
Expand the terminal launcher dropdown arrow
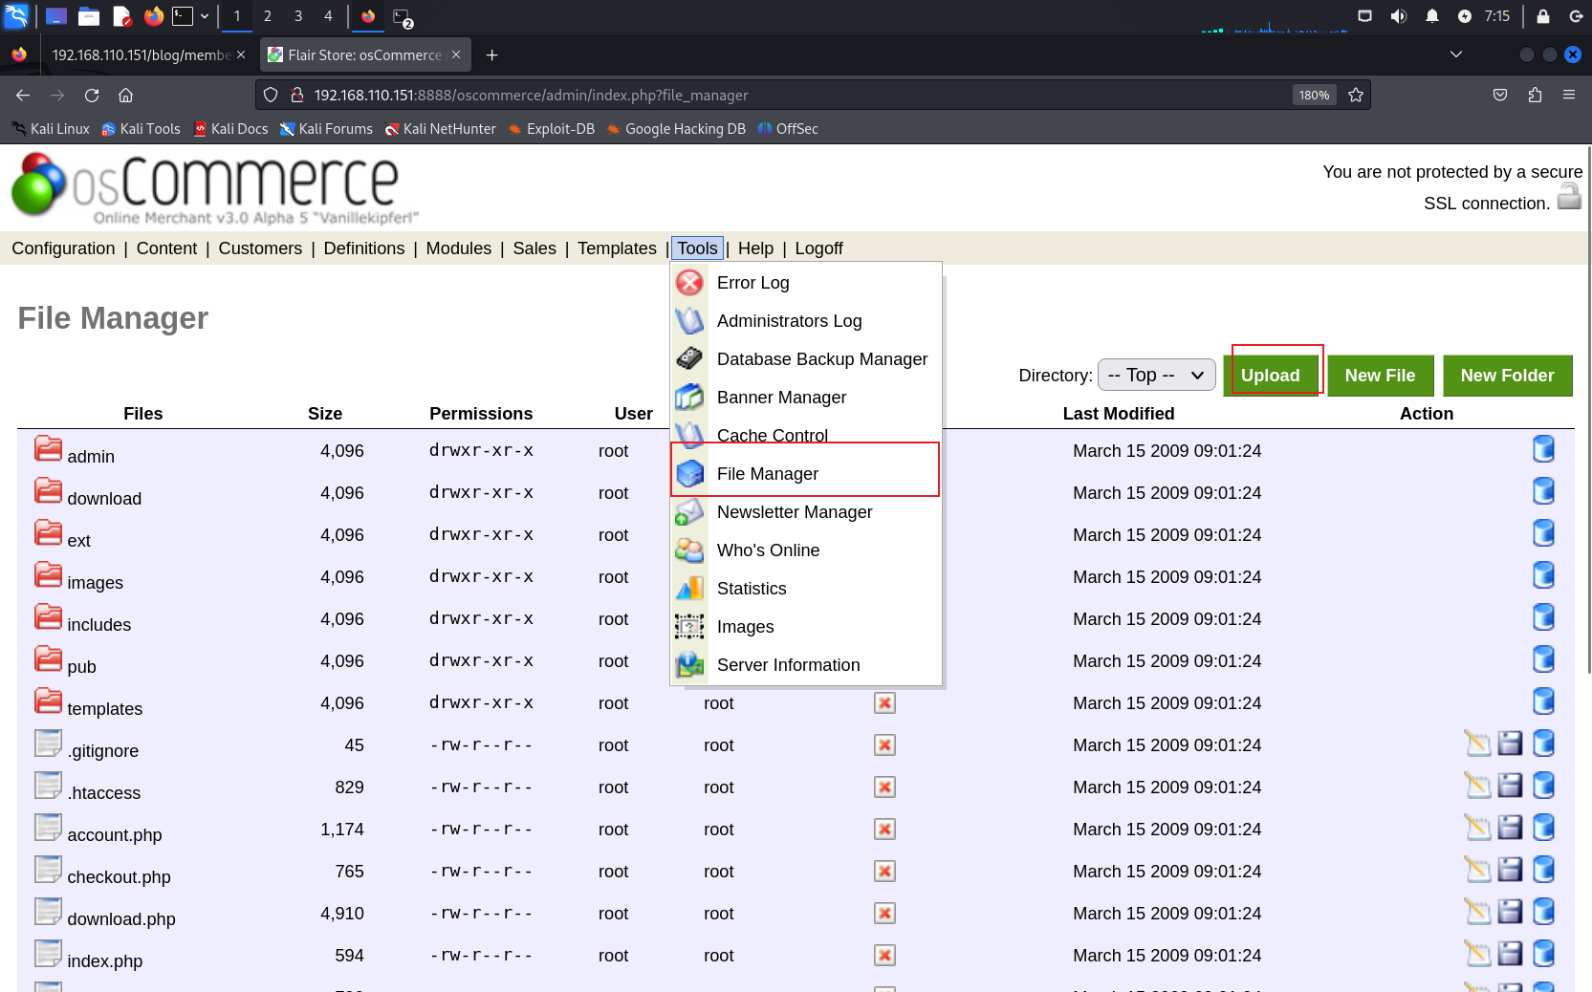click(x=205, y=15)
